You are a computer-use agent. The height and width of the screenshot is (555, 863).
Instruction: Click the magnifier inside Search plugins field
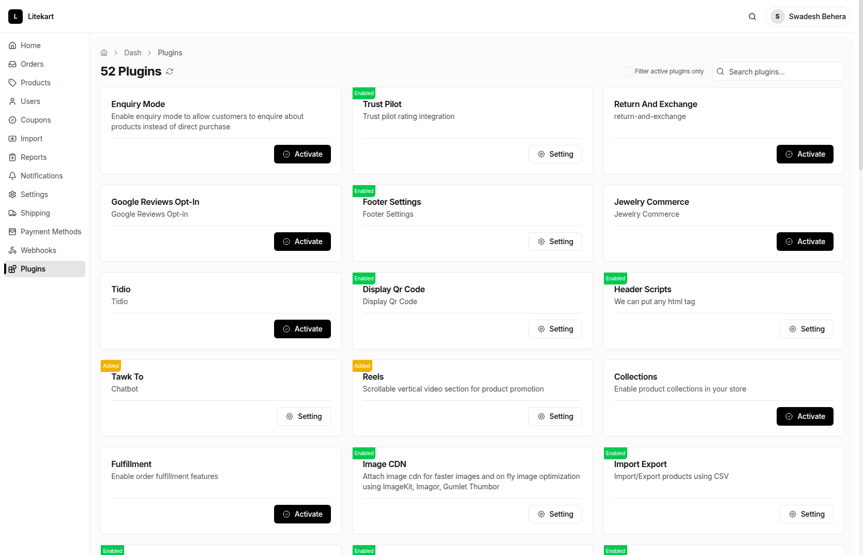(720, 71)
